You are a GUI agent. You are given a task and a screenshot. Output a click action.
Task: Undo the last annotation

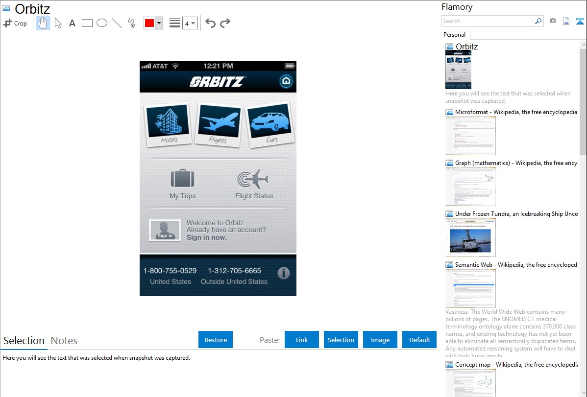[x=210, y=23]
